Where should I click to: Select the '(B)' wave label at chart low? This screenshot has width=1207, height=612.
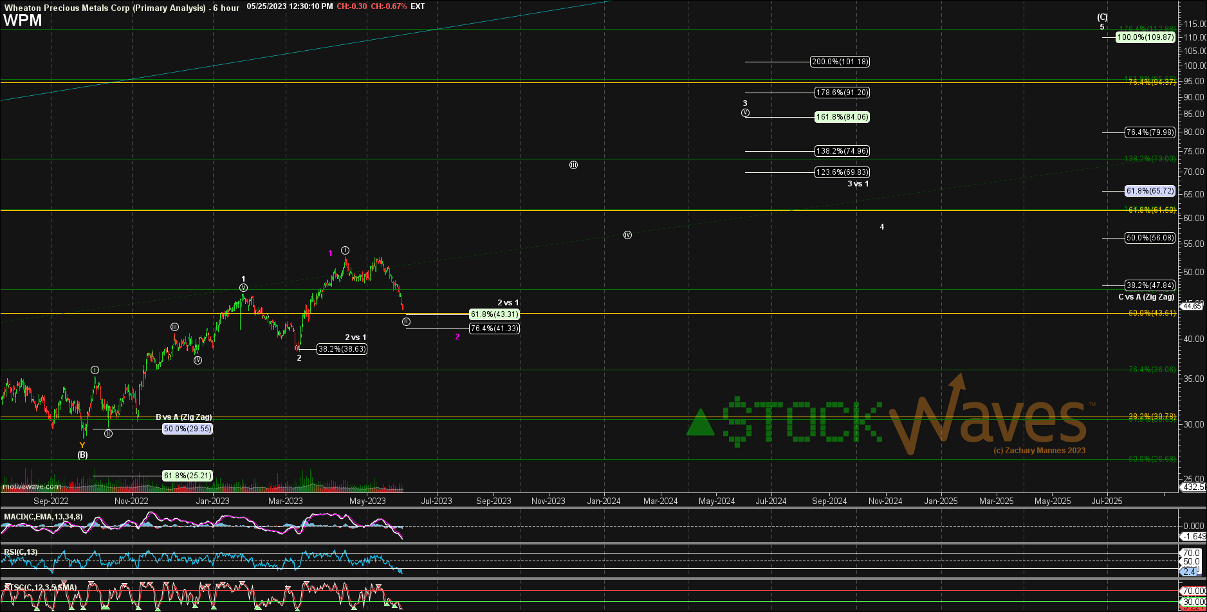82,455
